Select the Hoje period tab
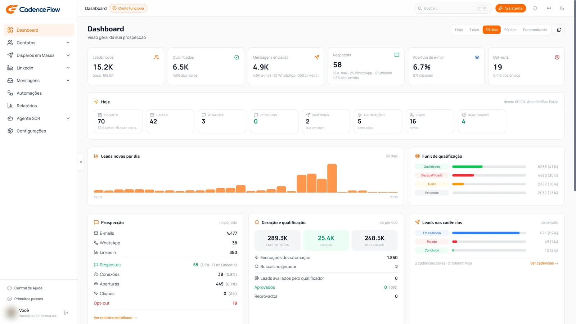The width and height of the screenshot is (576, 324). [x=459, y=30]
